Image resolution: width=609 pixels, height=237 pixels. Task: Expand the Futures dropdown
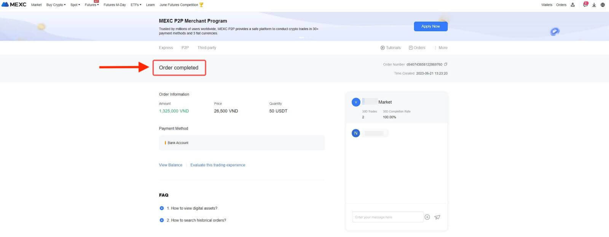tap(92, 5)
